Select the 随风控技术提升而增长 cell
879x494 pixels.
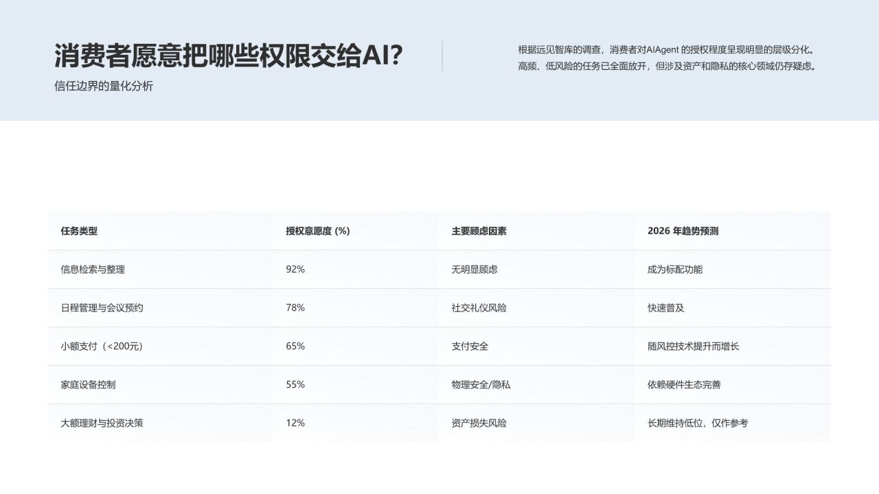733,346
